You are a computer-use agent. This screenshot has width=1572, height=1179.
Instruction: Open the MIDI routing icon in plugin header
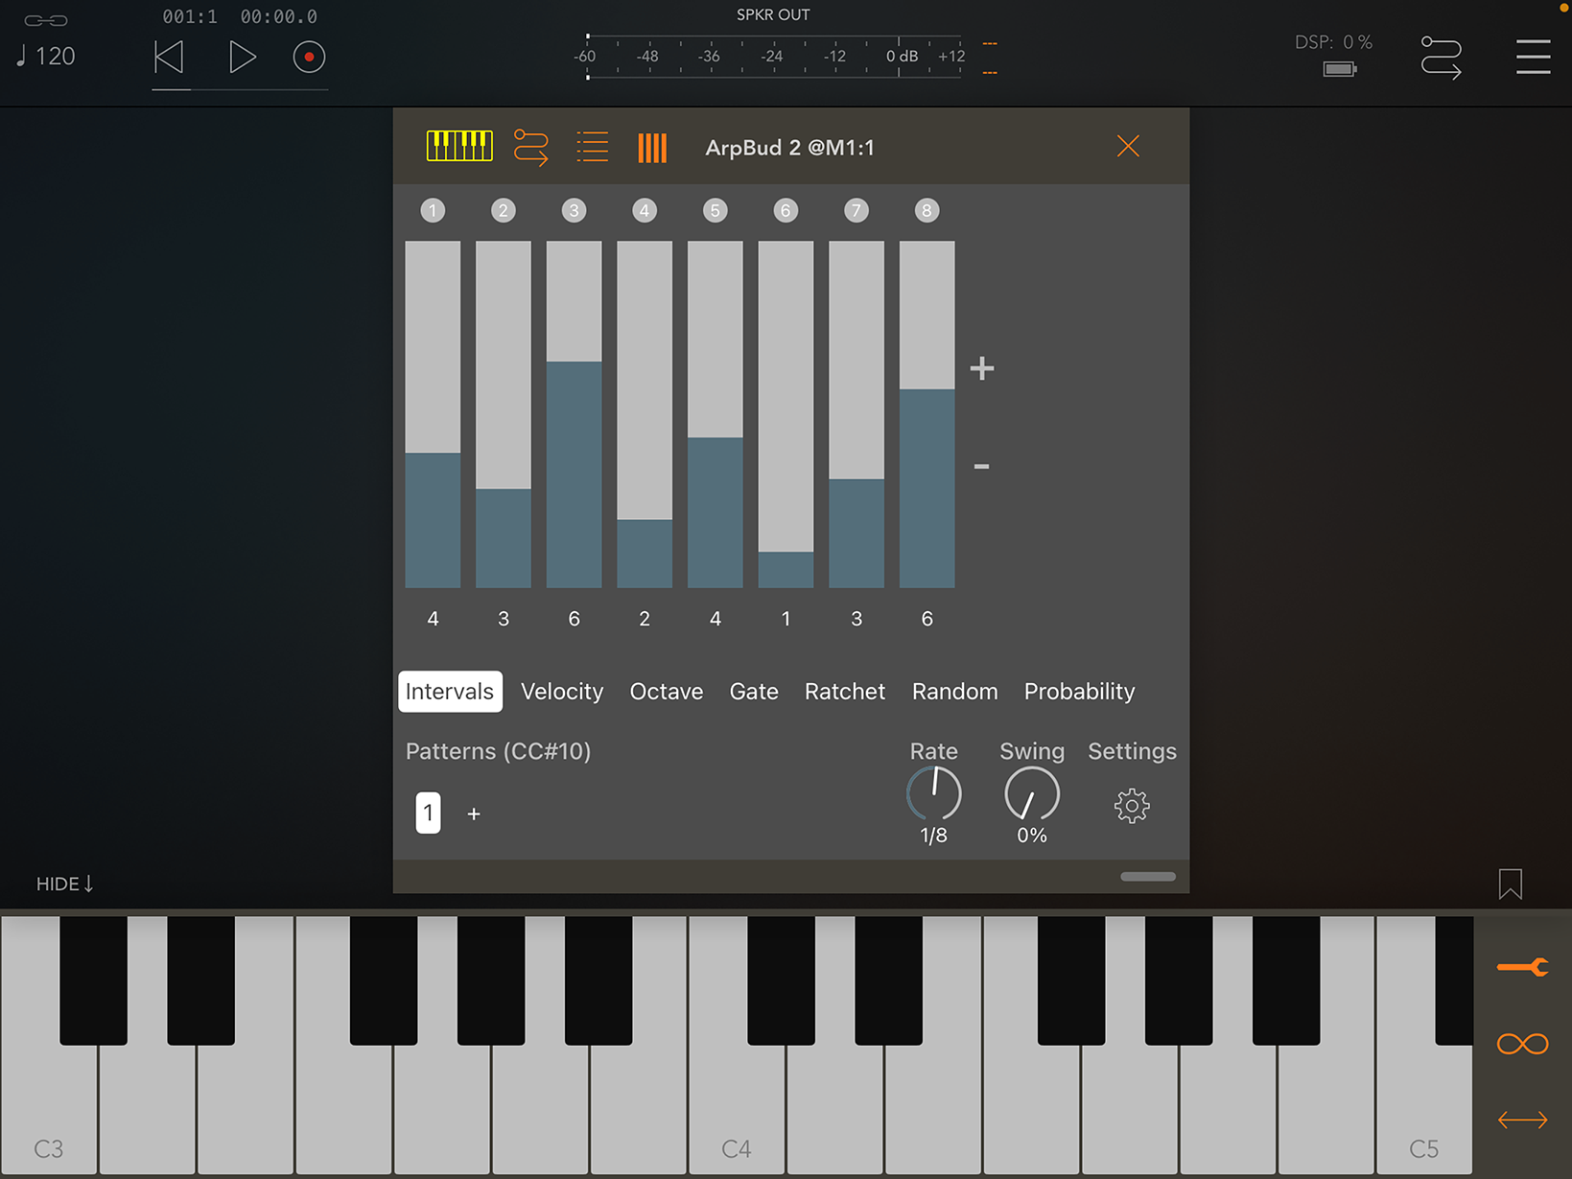click(x=530, y=148)
